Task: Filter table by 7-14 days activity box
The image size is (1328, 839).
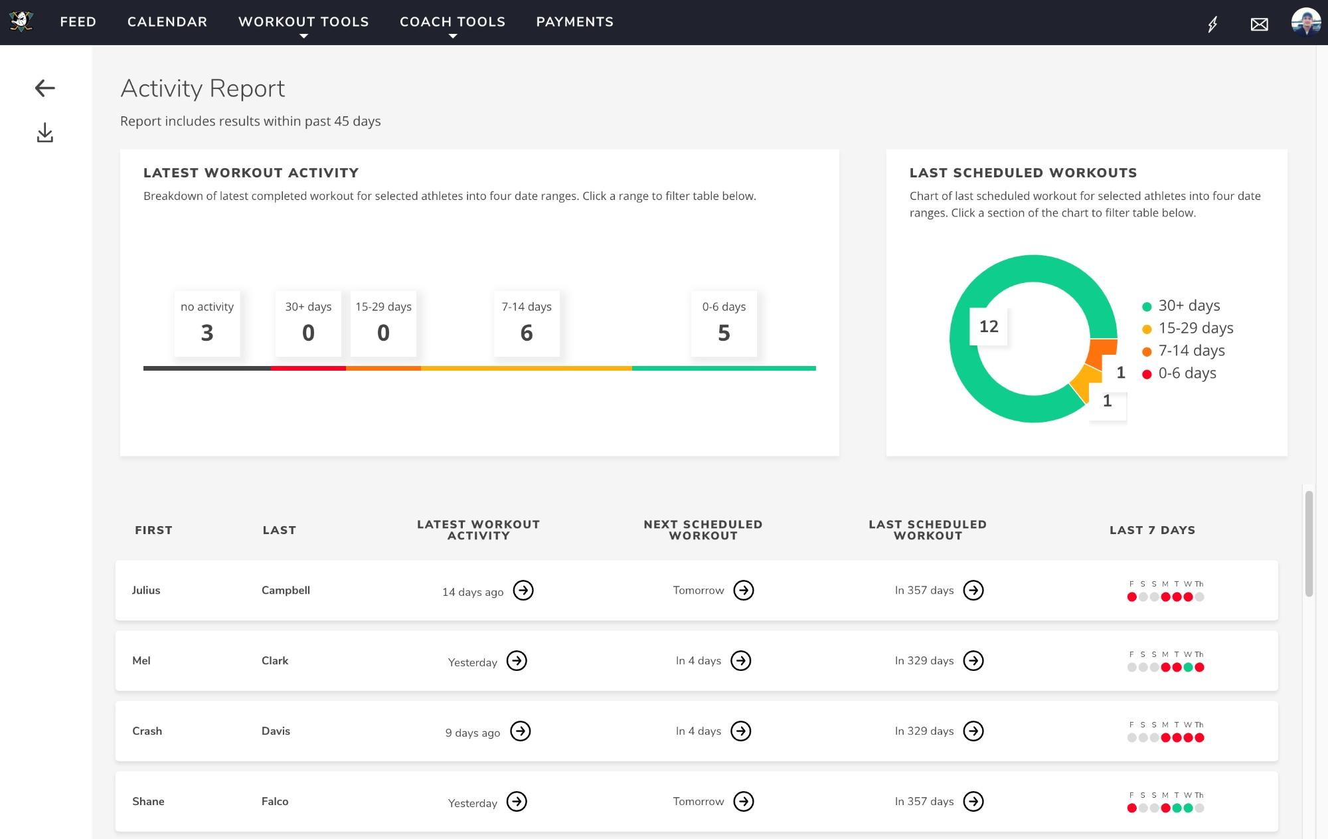Action: coord(527,324)
